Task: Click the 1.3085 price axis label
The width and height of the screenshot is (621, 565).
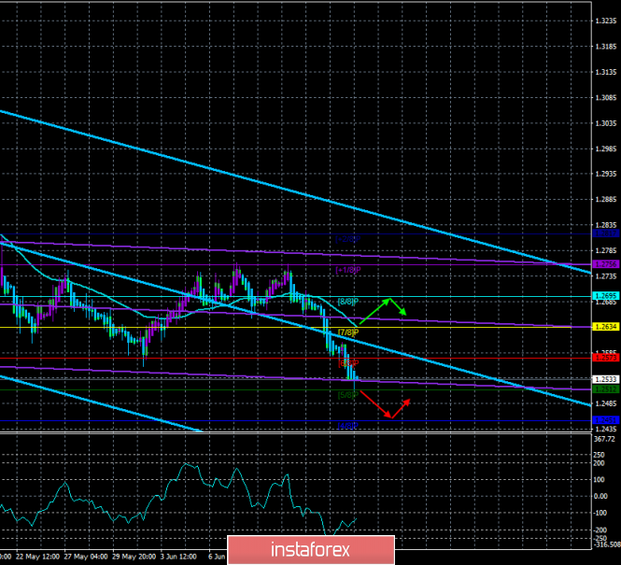Action: coord(606,98)
